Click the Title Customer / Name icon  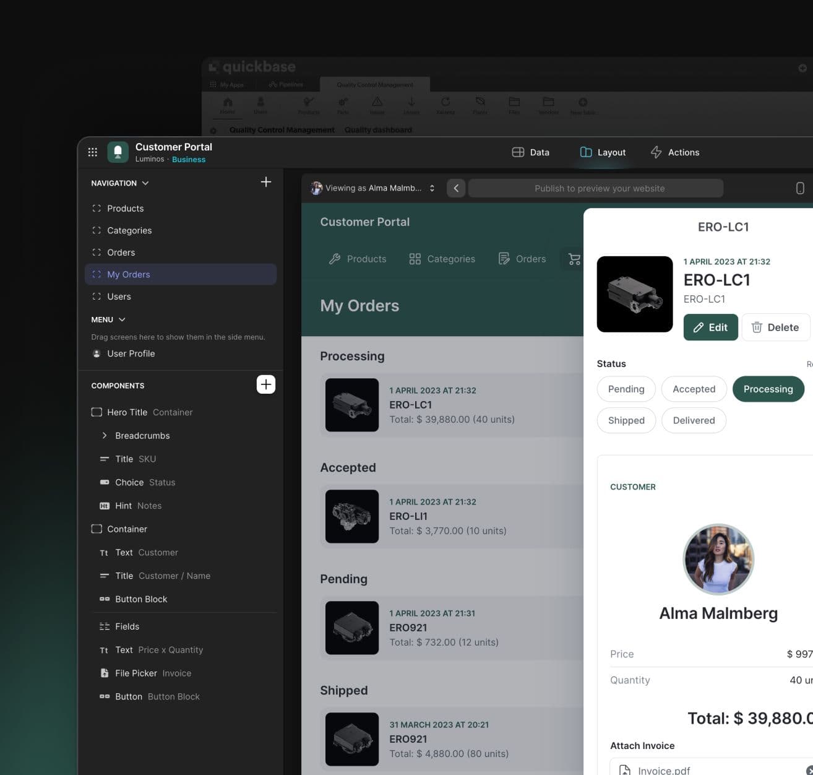pos(105,576)
